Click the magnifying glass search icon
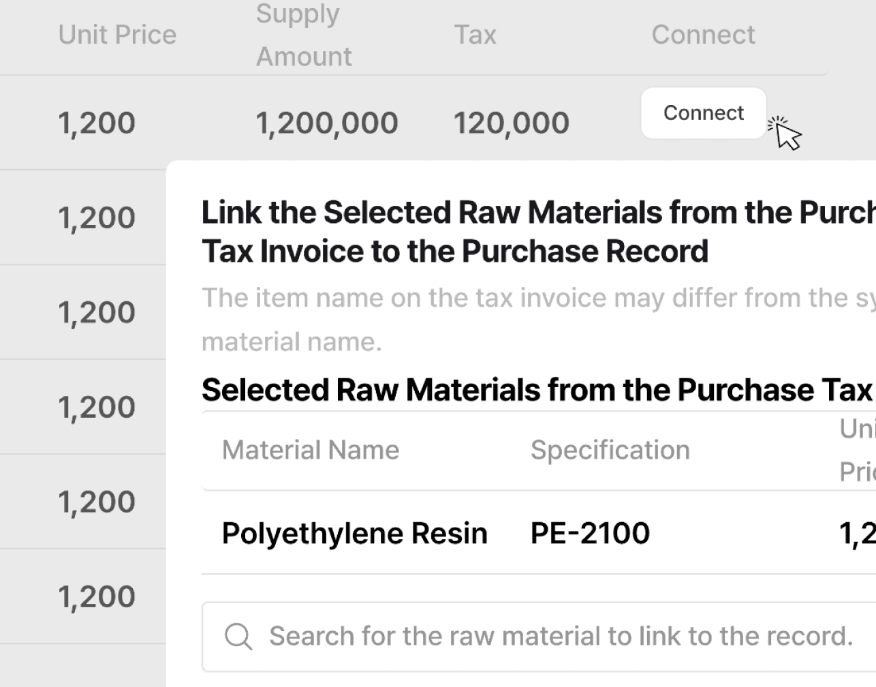This screenshot has height=687, width=876. coord(238,637)
